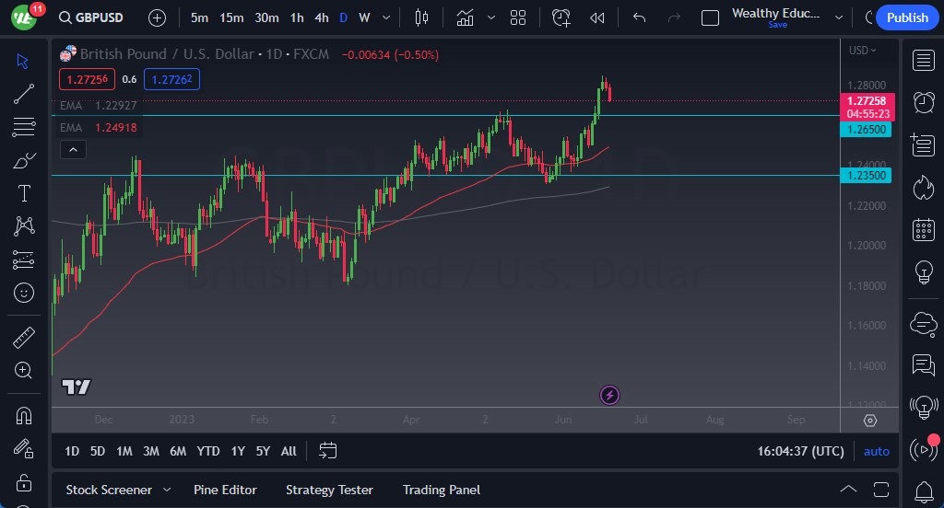This screenshot has height=508, width=944.
Task: Select the YTD date range
Action: pyautogui.click(x=208, y=451)
